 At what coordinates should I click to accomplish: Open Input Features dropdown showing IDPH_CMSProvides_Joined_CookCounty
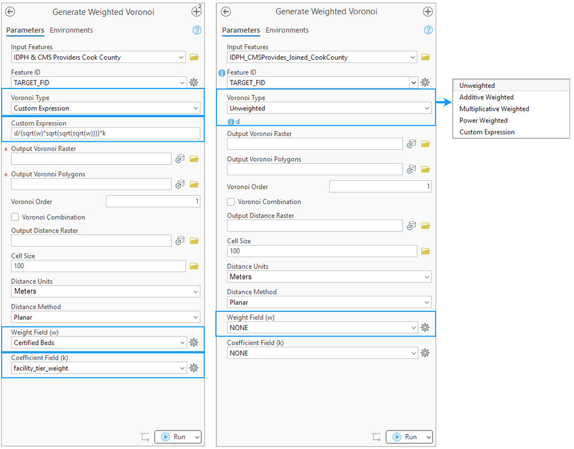[x=322, y=57]
